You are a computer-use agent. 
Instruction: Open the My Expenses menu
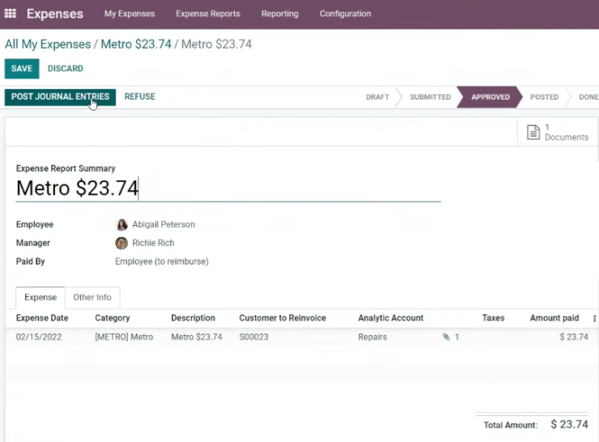pos(130,14)
